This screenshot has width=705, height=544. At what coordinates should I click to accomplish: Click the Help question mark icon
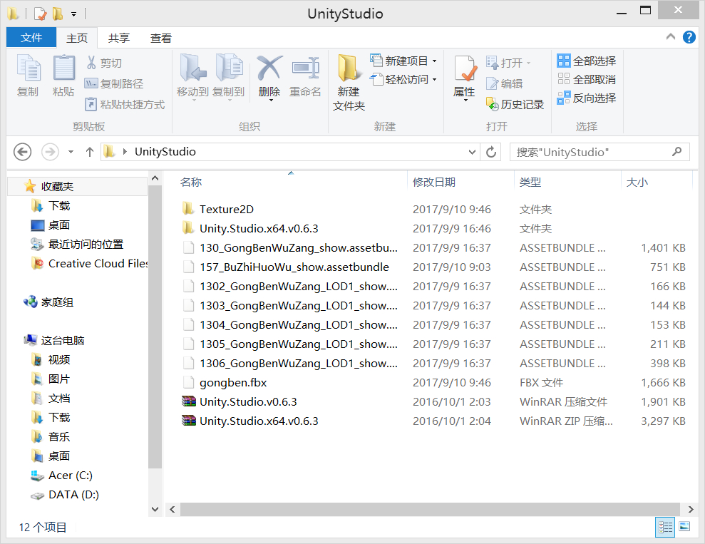689,37
